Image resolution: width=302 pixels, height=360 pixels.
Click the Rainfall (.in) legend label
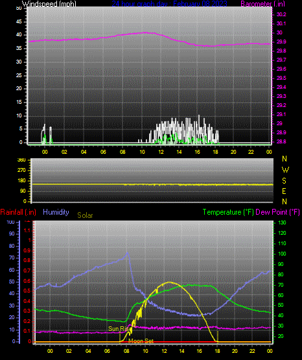tap(18, 212)
